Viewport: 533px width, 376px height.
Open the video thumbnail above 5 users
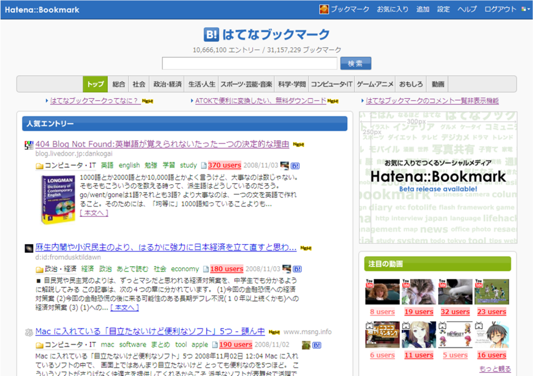point(455,335)
